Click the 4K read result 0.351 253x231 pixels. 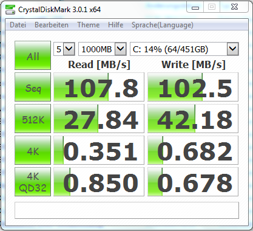click(99, 150)
